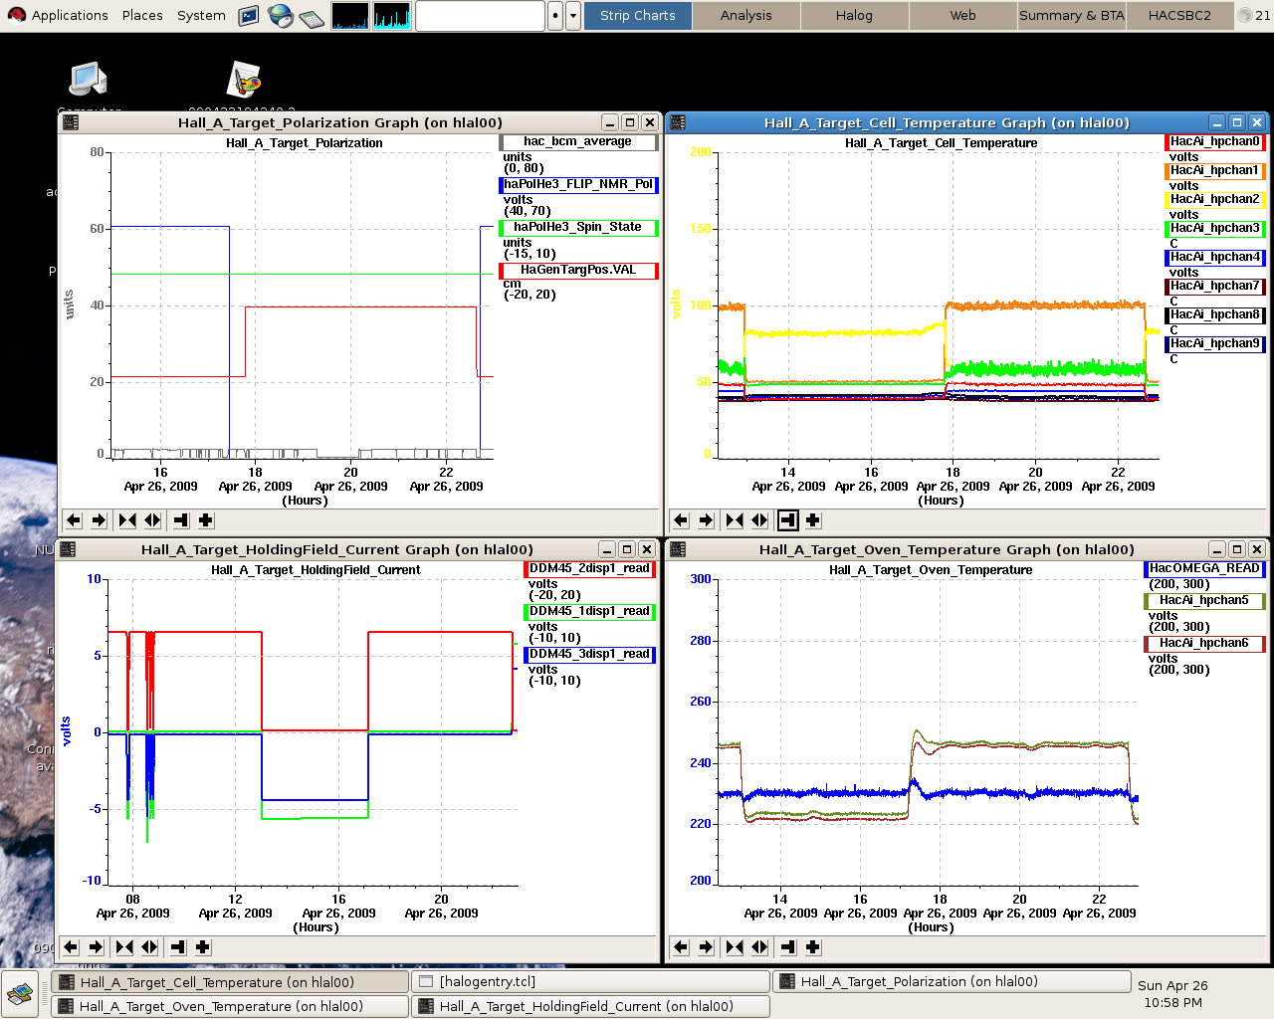Select HacOMEGA_READ legend entry

[1204, 569]
